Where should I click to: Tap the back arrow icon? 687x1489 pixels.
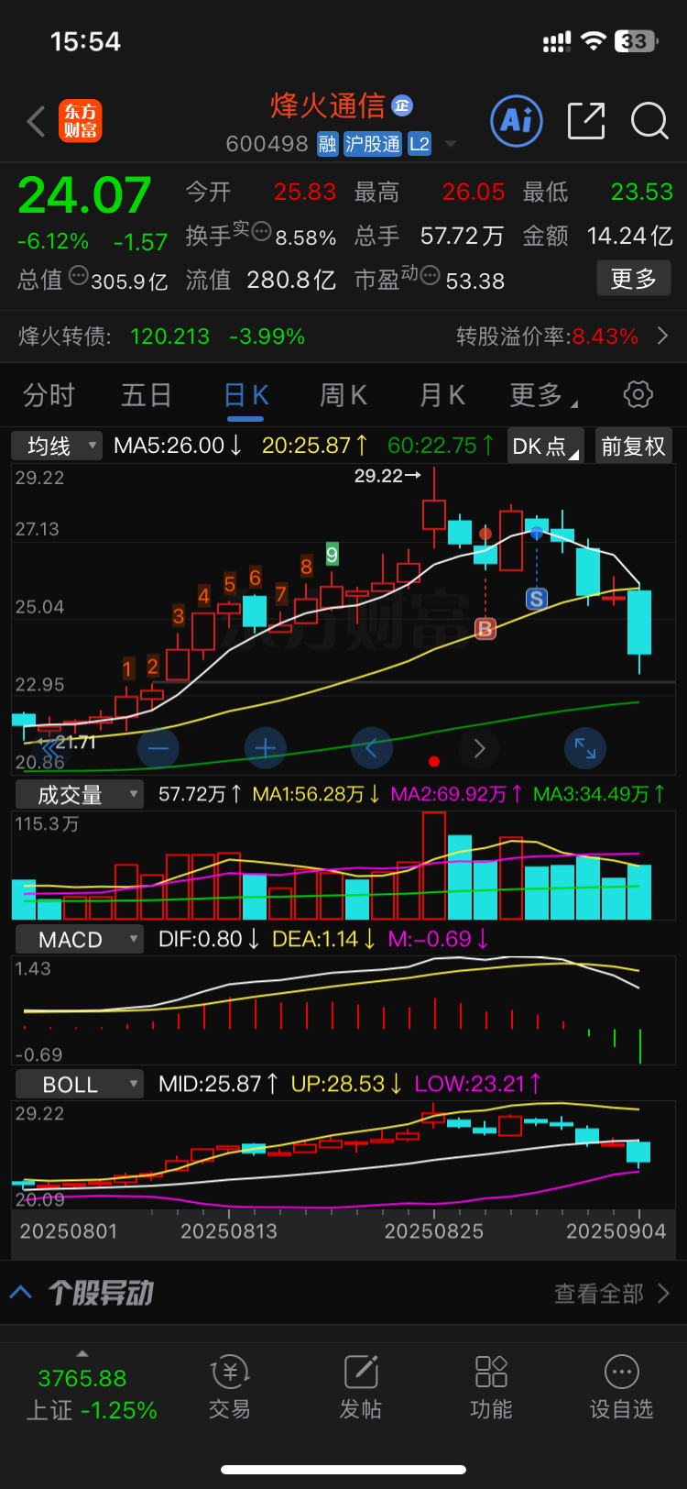tap(37, 121)
